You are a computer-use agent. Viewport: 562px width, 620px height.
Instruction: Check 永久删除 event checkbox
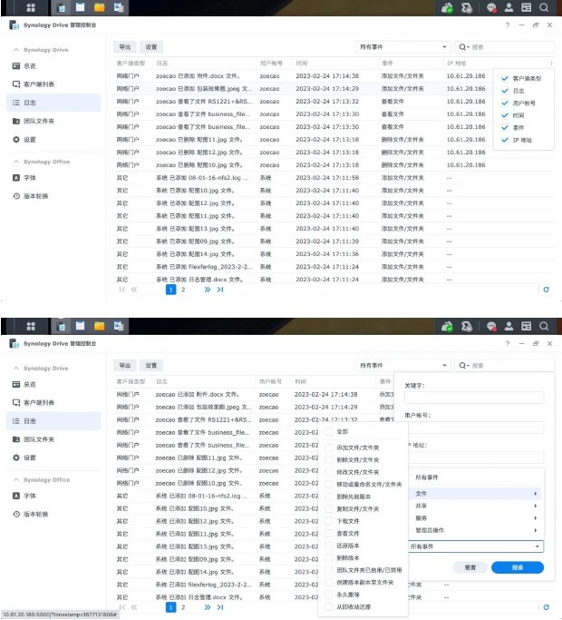tap(329, 595)
